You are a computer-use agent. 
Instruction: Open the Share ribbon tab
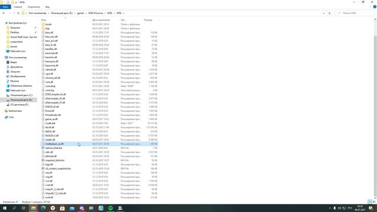tap(34, 7)
